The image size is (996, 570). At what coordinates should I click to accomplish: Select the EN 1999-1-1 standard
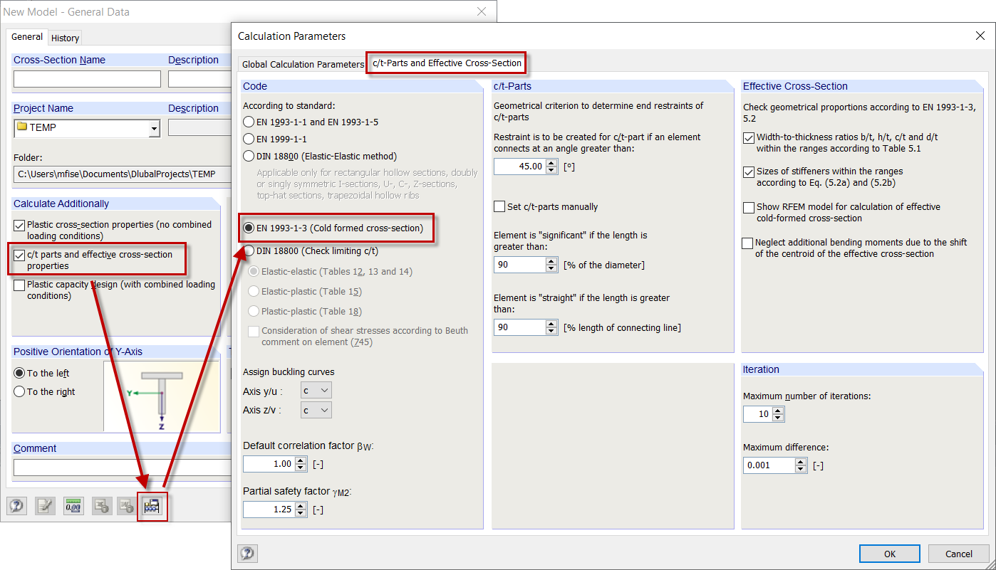[249, 139]
